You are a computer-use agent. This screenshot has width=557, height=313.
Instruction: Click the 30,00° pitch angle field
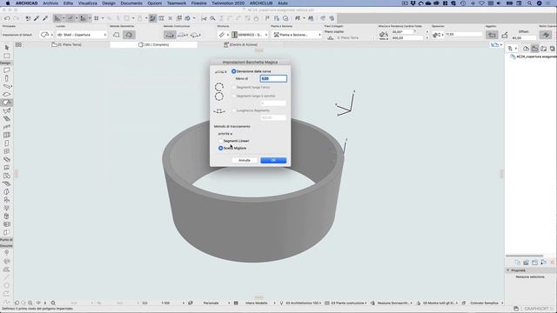pyautogui.click(x=403, y=32)
